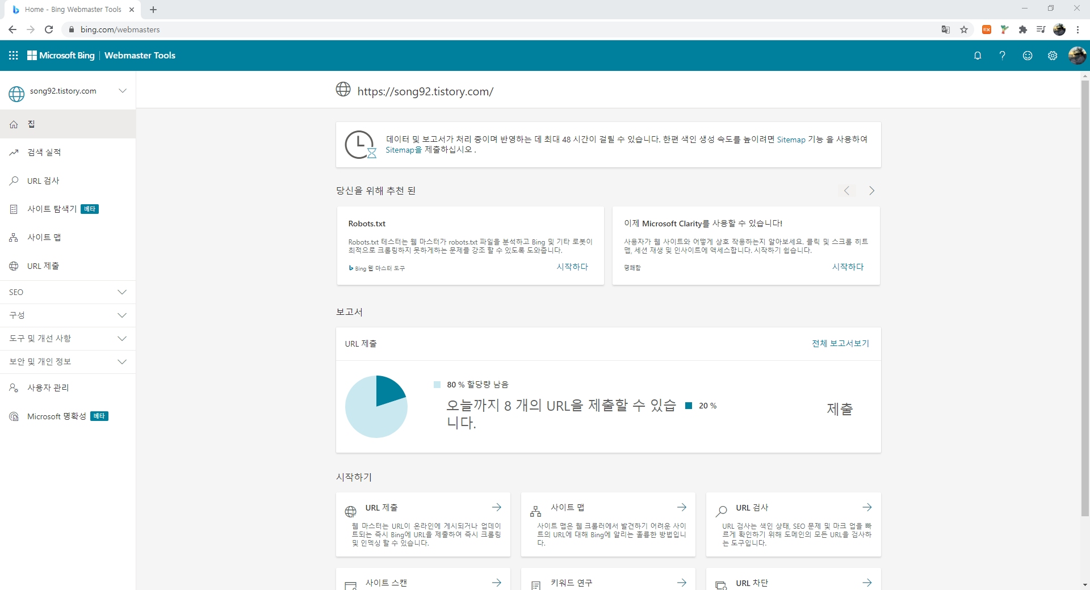Screen dimensions: 1090x590
Task: Expand the 보안 및 개인 정보 section
Action: pyautogui.click(x=68, y=362)
